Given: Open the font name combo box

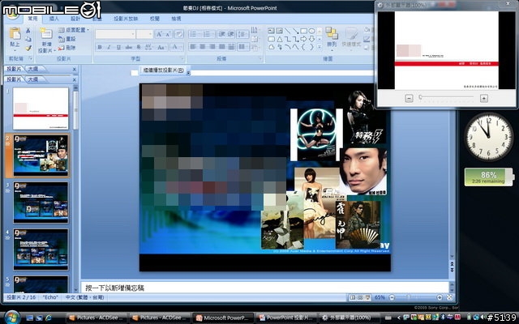Looking at the screenshot, I should tap(115, 34).
